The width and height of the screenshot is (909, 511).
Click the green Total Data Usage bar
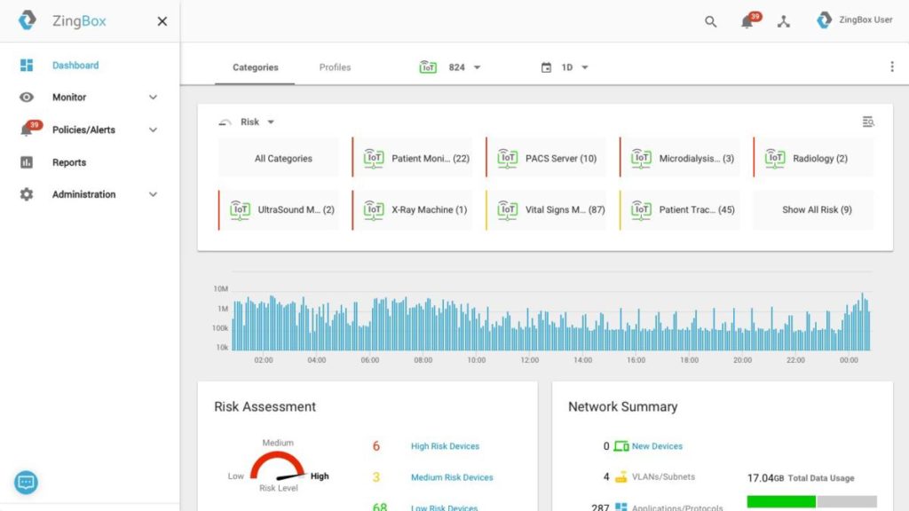click(780, 501)
